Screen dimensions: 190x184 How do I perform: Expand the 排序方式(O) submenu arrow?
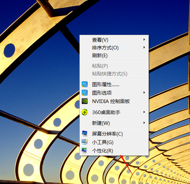point(144,47)
